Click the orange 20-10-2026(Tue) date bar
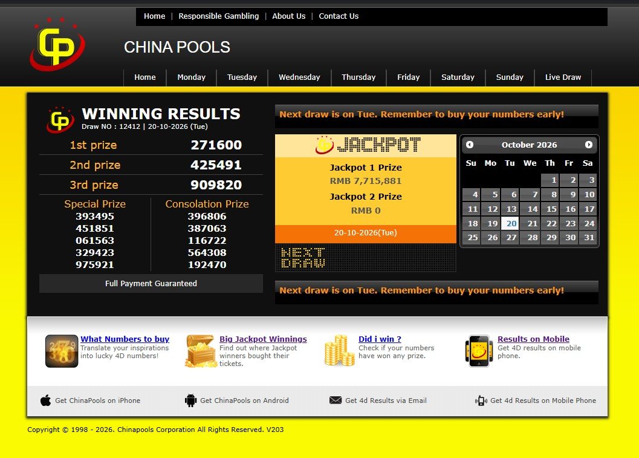The height and width of the screenshot is (458, 639). (x=366, y=233)
